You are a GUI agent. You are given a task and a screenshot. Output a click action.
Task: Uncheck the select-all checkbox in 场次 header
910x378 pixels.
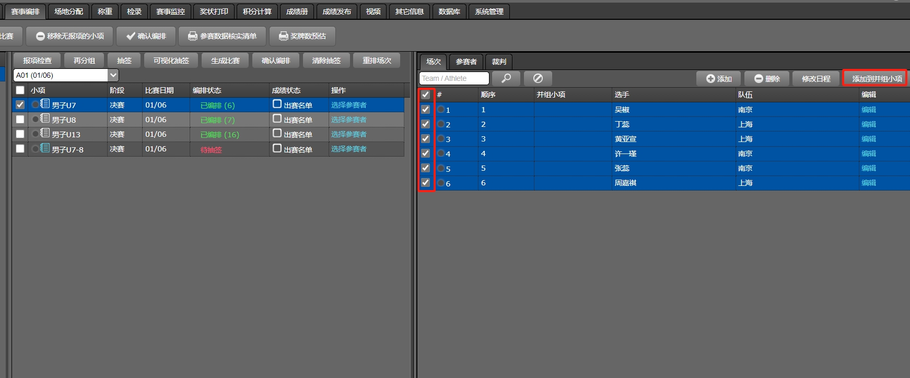pyautogui.click(x=426, y=95)
